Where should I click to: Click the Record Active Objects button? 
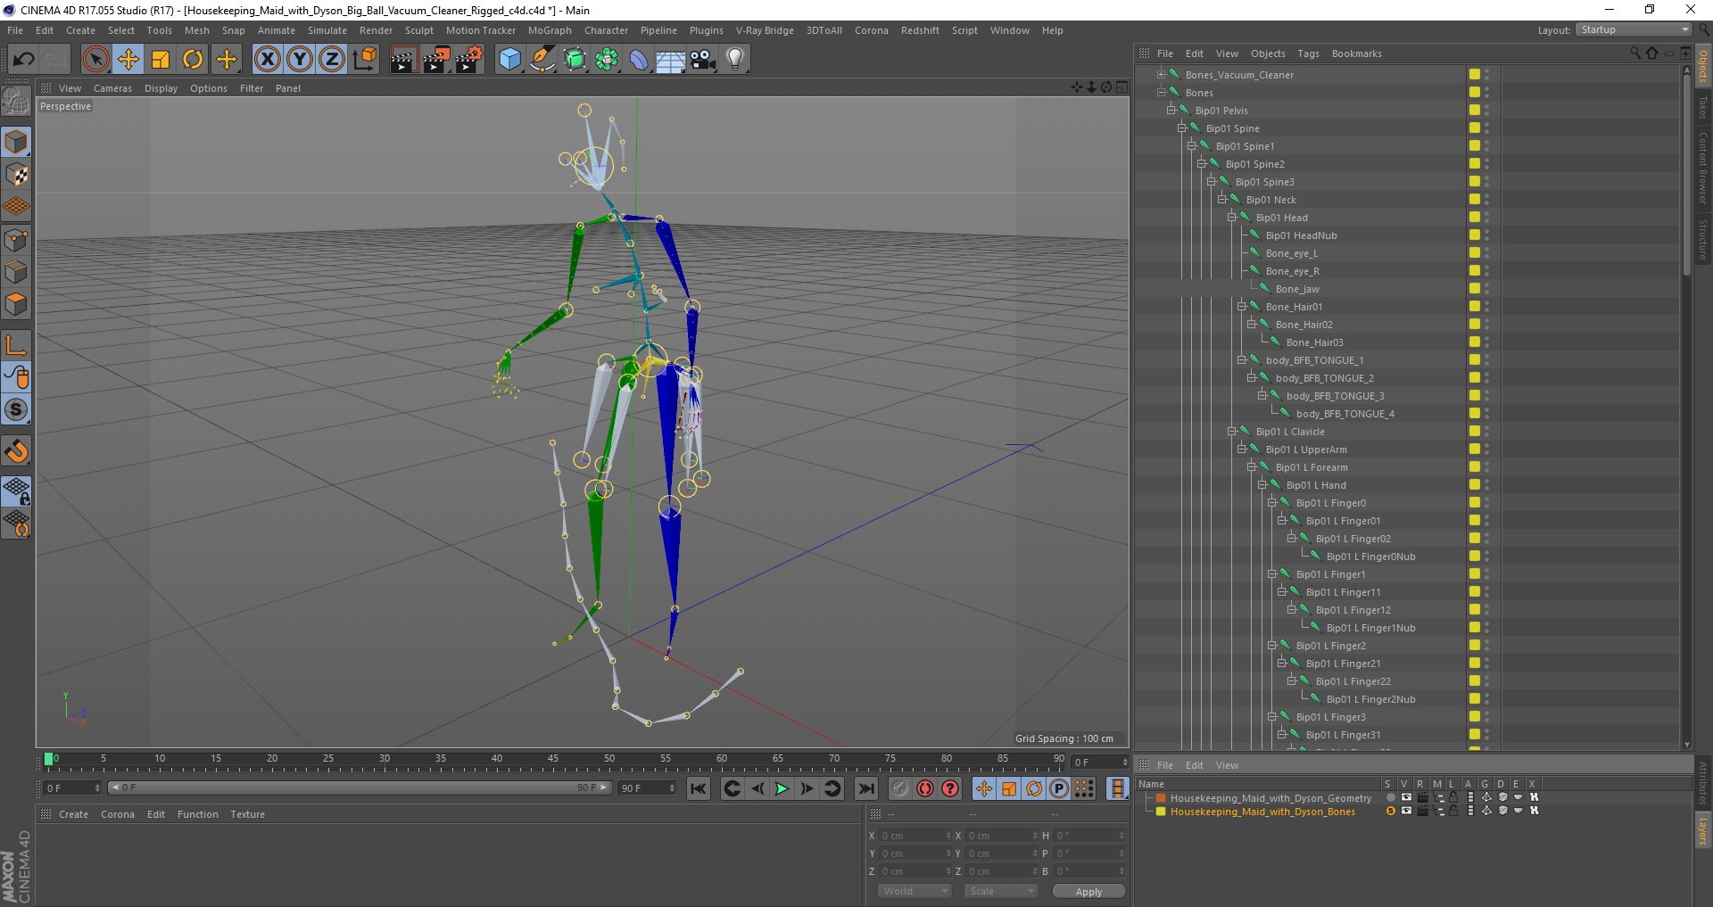[x=900, y=788]
